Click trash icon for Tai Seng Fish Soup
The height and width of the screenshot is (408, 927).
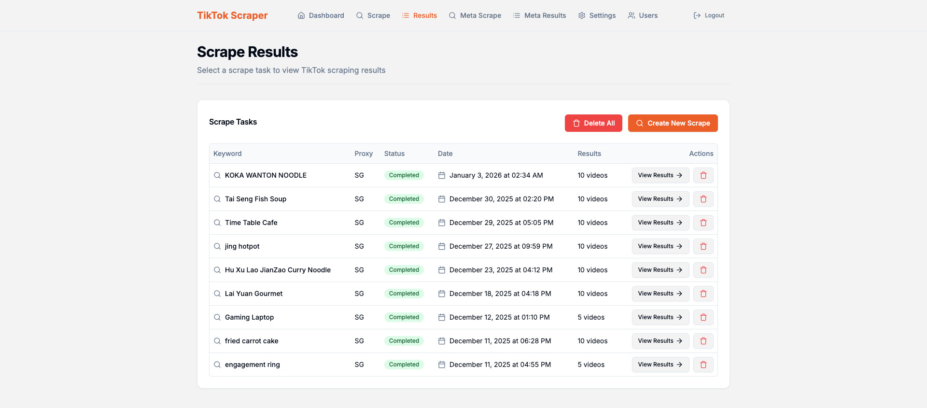(703, 199)
